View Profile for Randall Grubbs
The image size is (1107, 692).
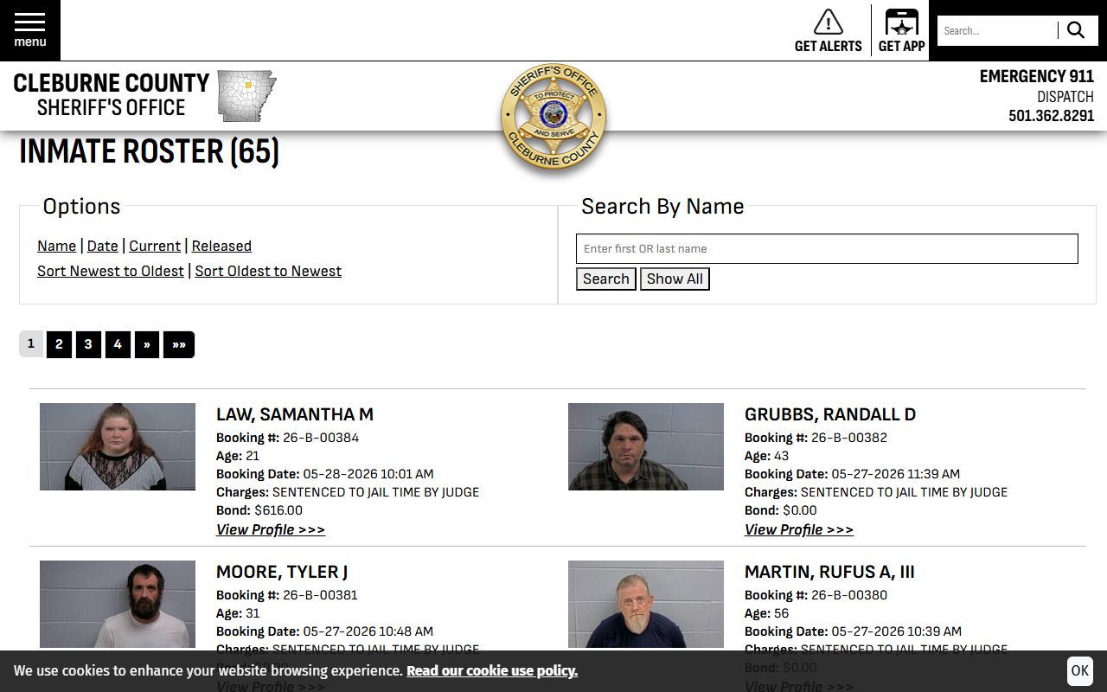[799, 529]
